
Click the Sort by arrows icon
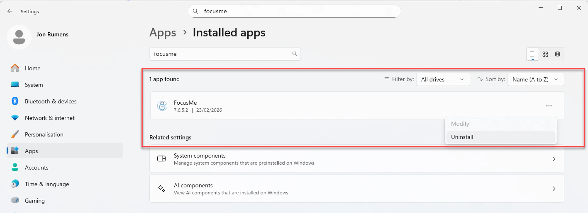click(x=480, y=79)
